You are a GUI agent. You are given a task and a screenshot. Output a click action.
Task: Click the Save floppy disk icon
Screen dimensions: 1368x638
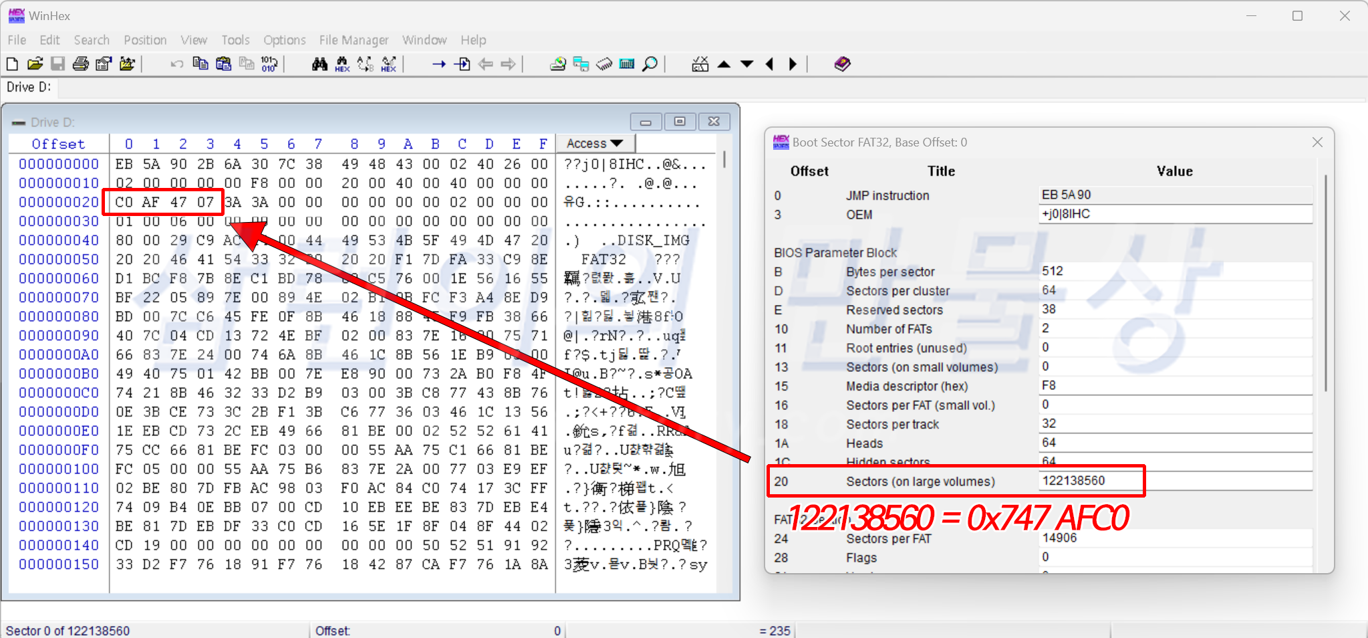58,64
